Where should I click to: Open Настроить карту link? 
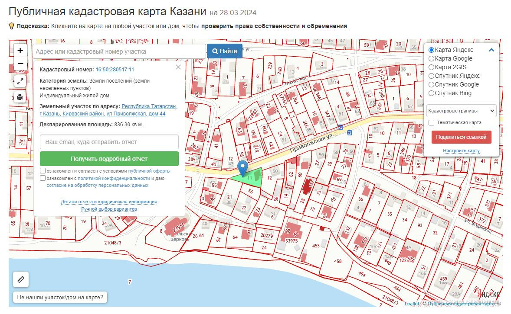pos(461,151)
